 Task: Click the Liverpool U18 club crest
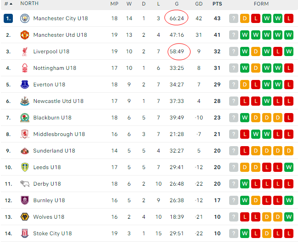tap(25, 51)
